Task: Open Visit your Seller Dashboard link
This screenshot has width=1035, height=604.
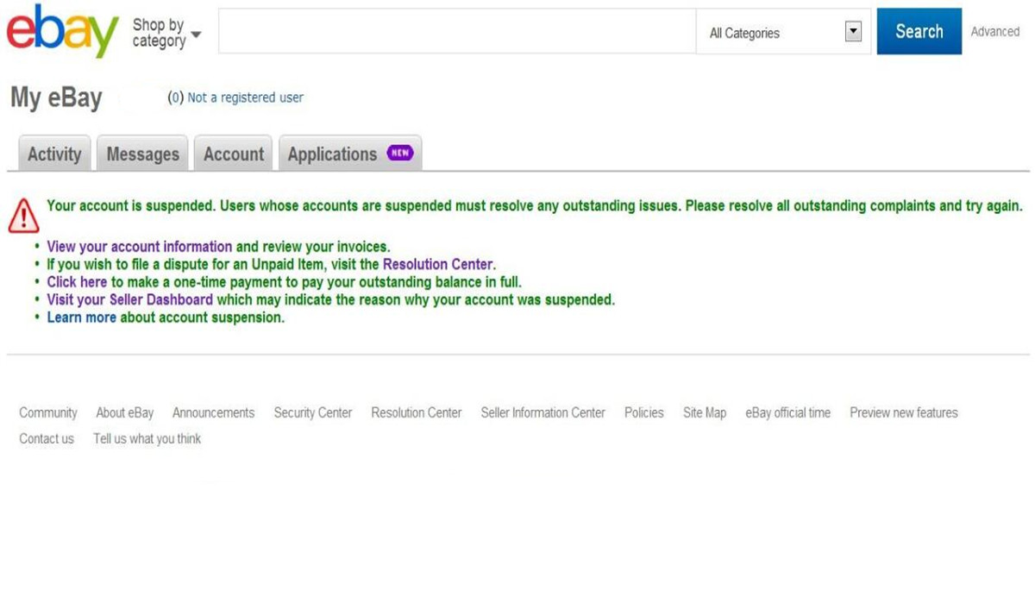Action: (x=129, y=300)
